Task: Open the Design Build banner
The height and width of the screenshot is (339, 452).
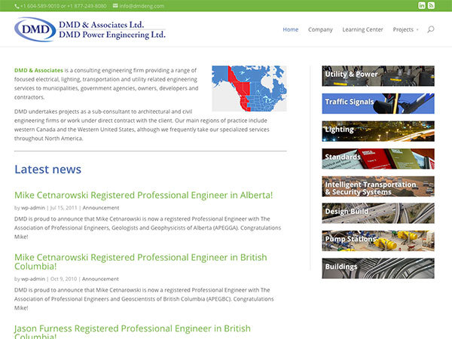Action: 378,213
